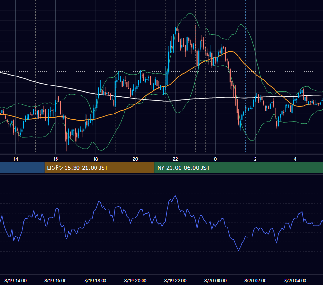Click the 20 hour axis label
The width and height of the screenshot is (323, 285).
(135, 159)
